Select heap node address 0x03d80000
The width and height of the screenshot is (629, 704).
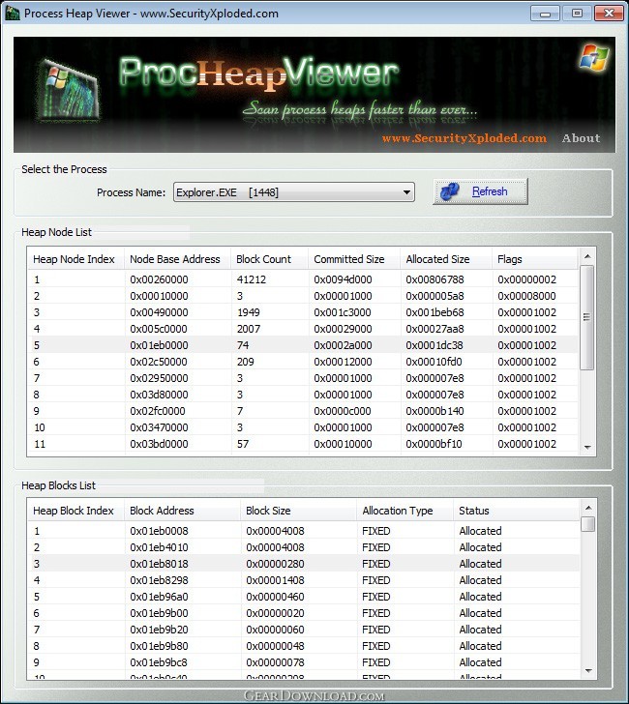click(159, 395)
